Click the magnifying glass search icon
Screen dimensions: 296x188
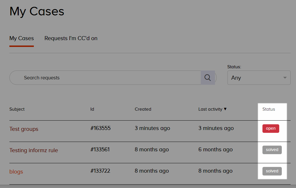(208, 78)
